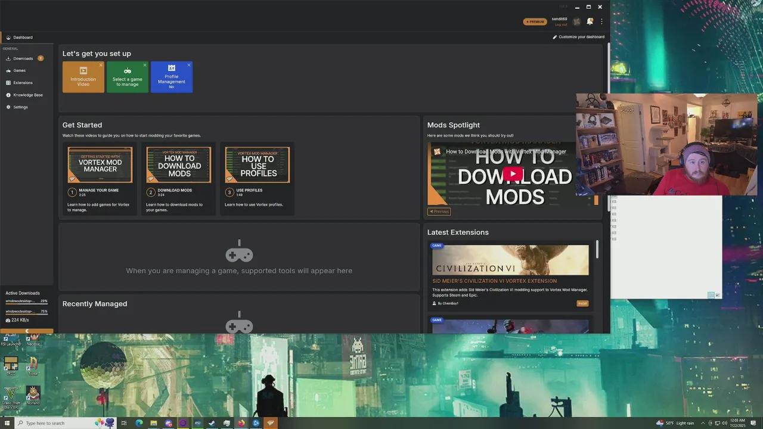Click Customize your dashboard
The height and width of the screenshot is (429, 763).
coord(578,37)
